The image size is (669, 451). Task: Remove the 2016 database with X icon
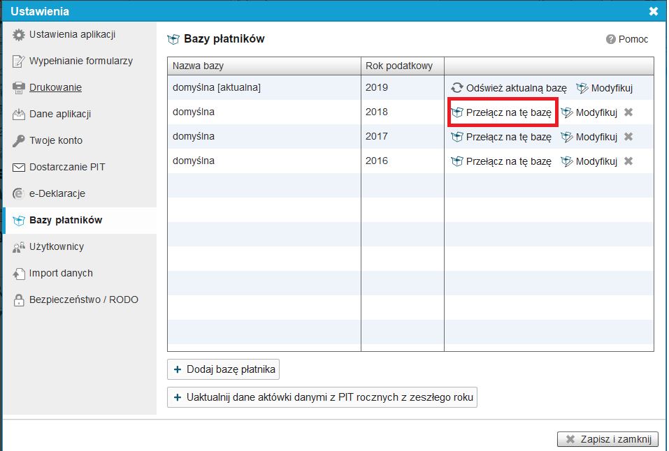point(628,161)
